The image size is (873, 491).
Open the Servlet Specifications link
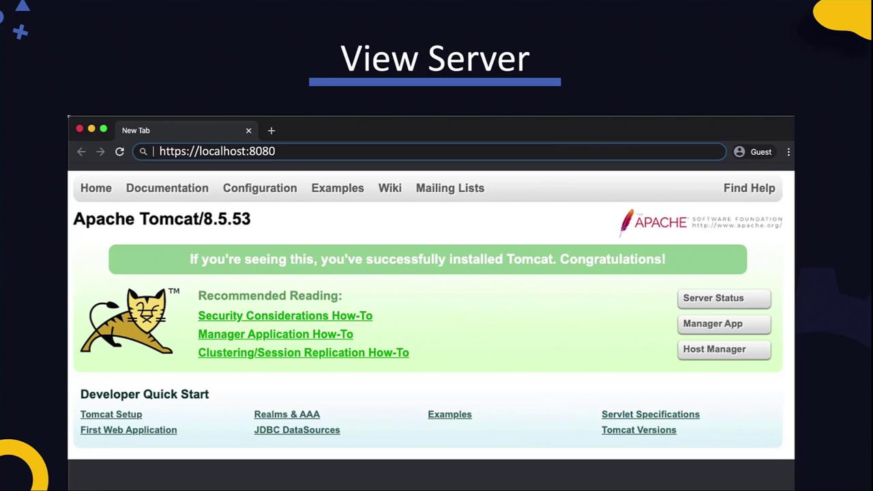651,415
